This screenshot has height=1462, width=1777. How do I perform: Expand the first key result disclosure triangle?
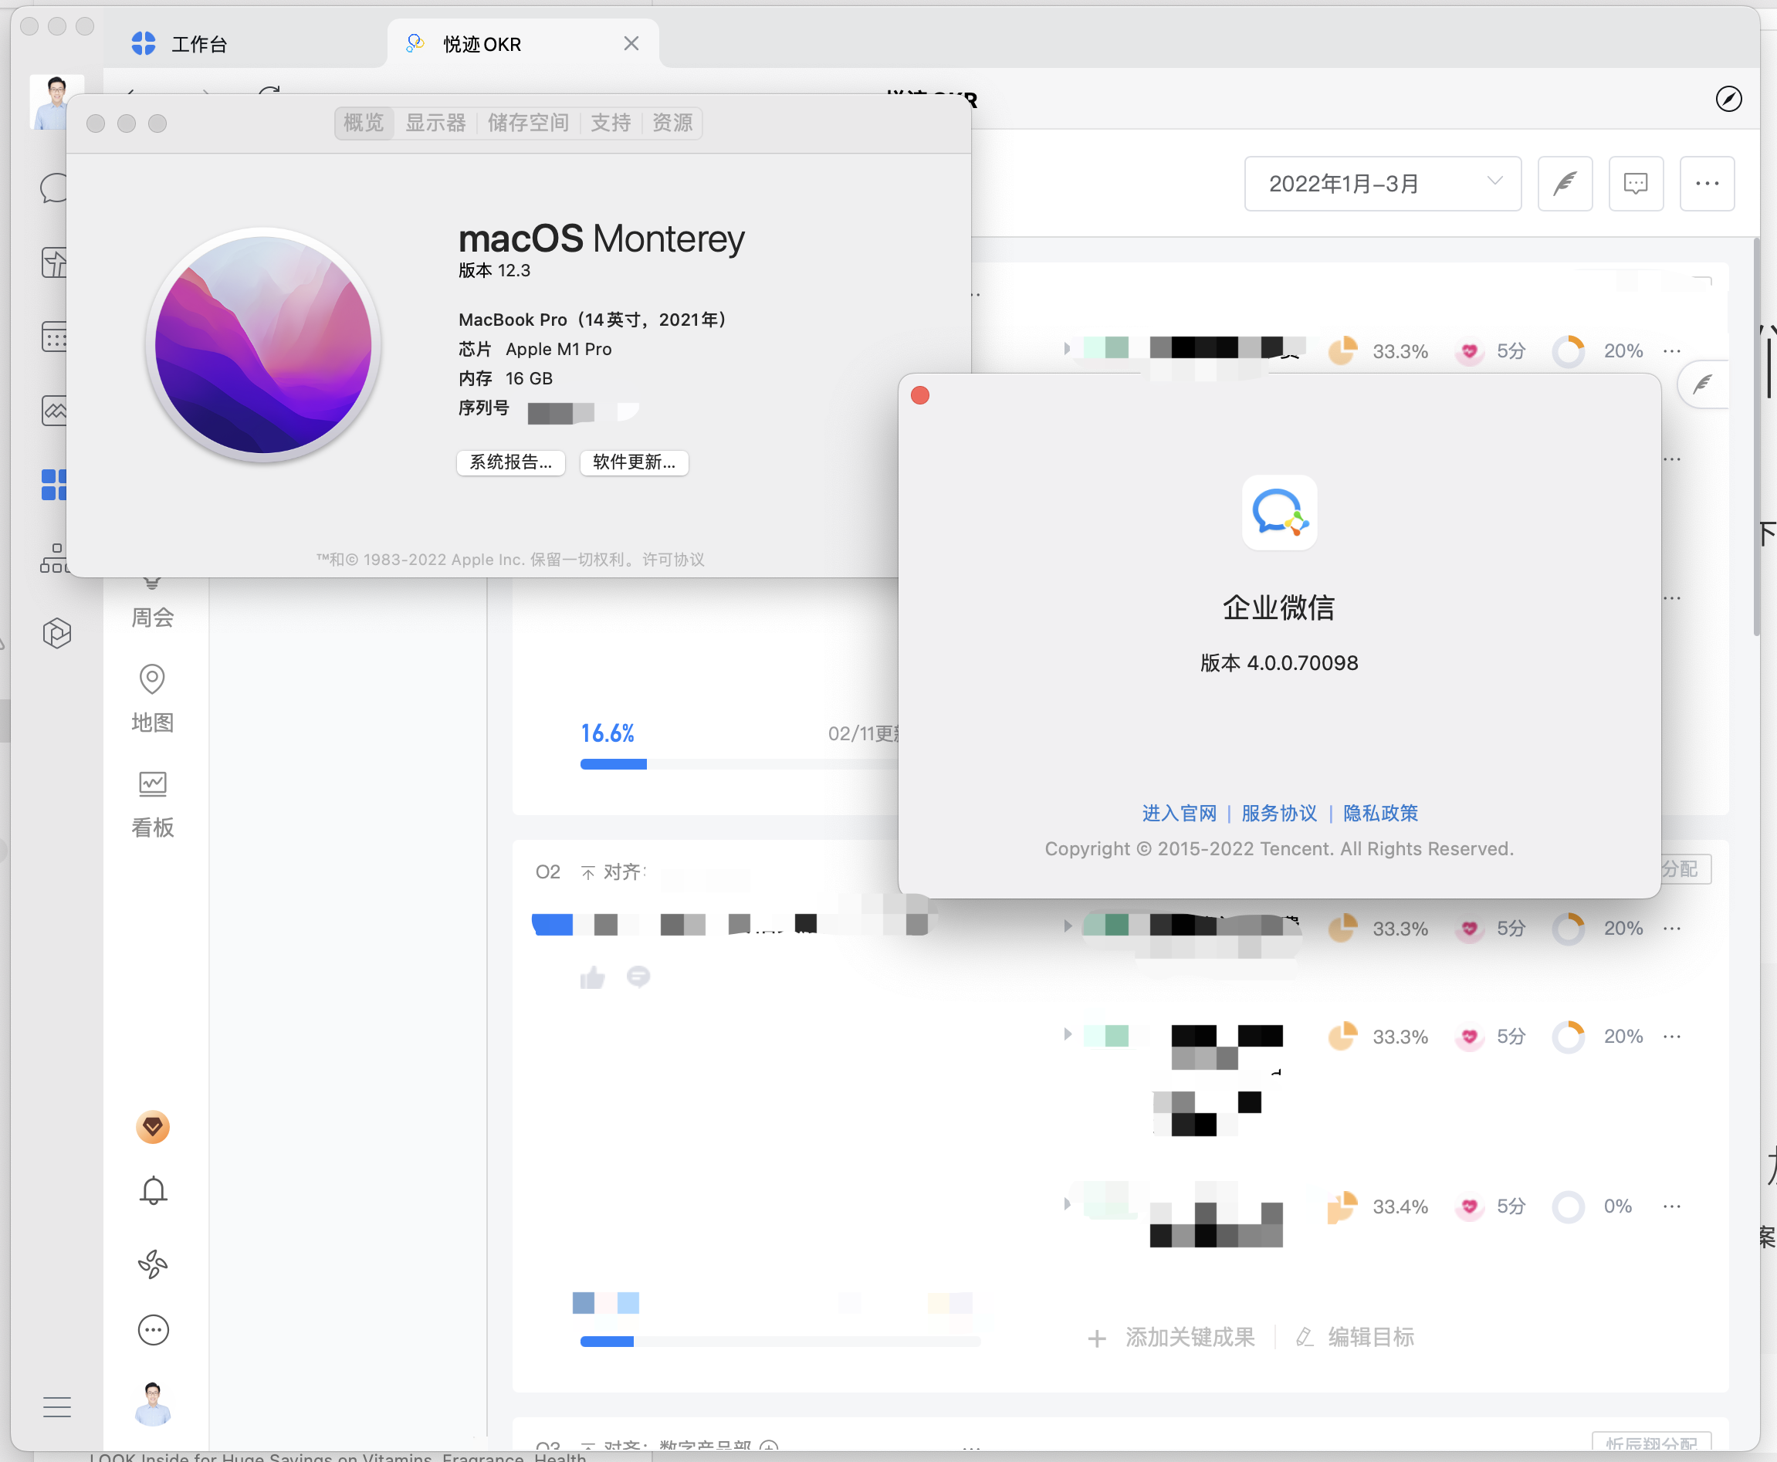pyautogui.click(x=1067, y=349)
